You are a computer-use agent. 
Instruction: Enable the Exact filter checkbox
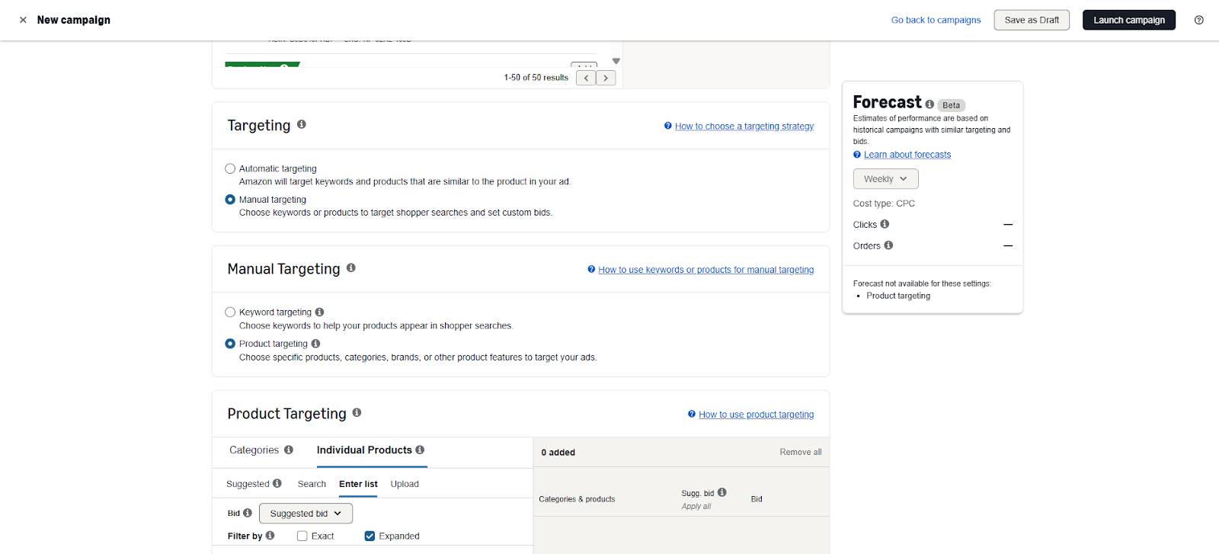(x=302, y=536)
